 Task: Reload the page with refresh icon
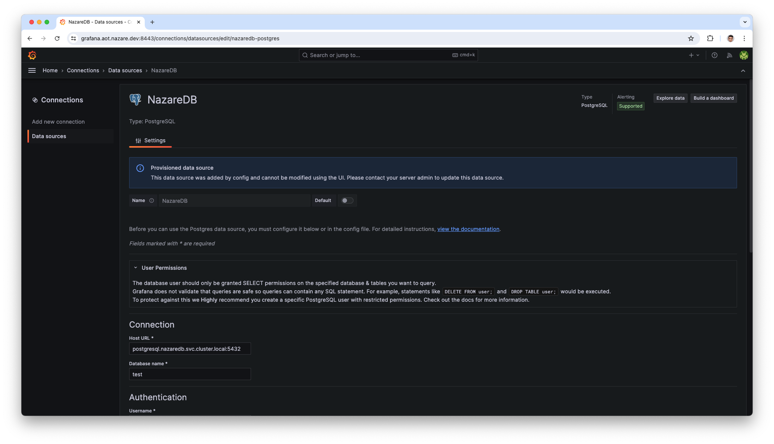coord(57,38)
